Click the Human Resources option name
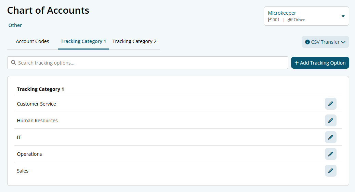 point(37,121)
